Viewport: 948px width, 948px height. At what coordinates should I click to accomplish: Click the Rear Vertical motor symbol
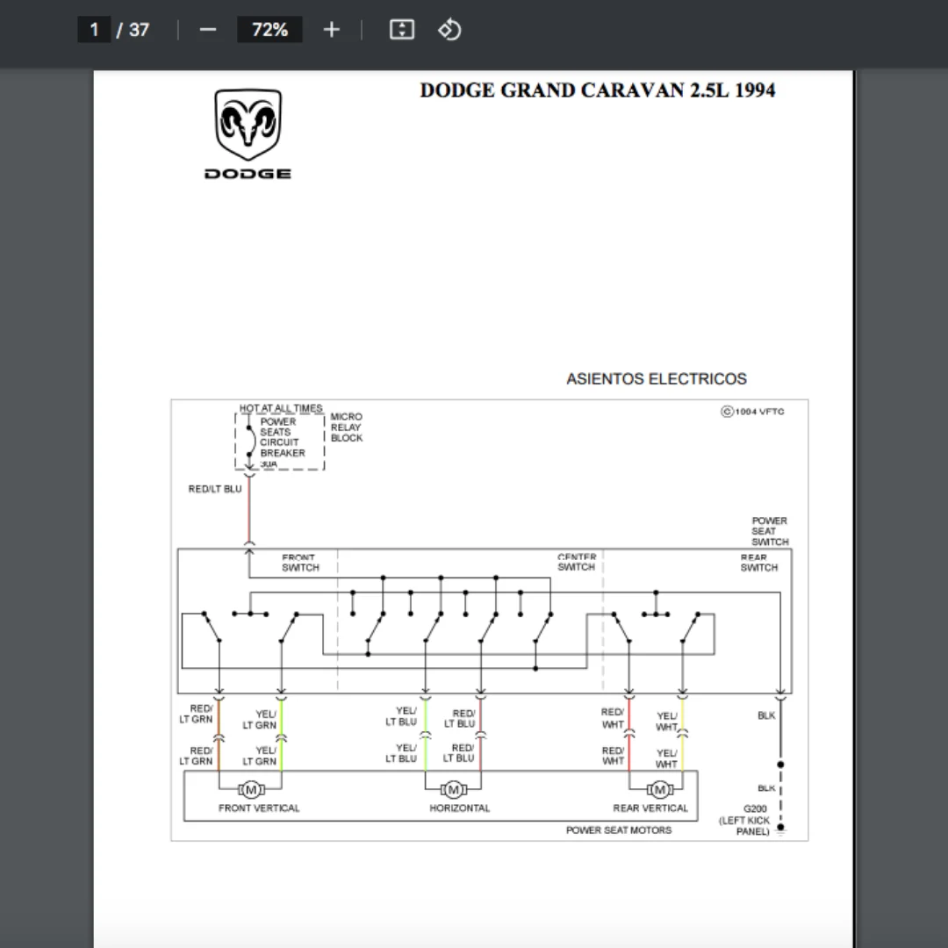point(659,790)
